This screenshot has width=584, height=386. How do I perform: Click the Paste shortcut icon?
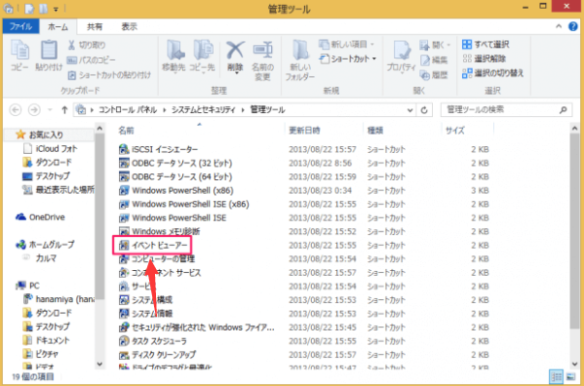72,75
